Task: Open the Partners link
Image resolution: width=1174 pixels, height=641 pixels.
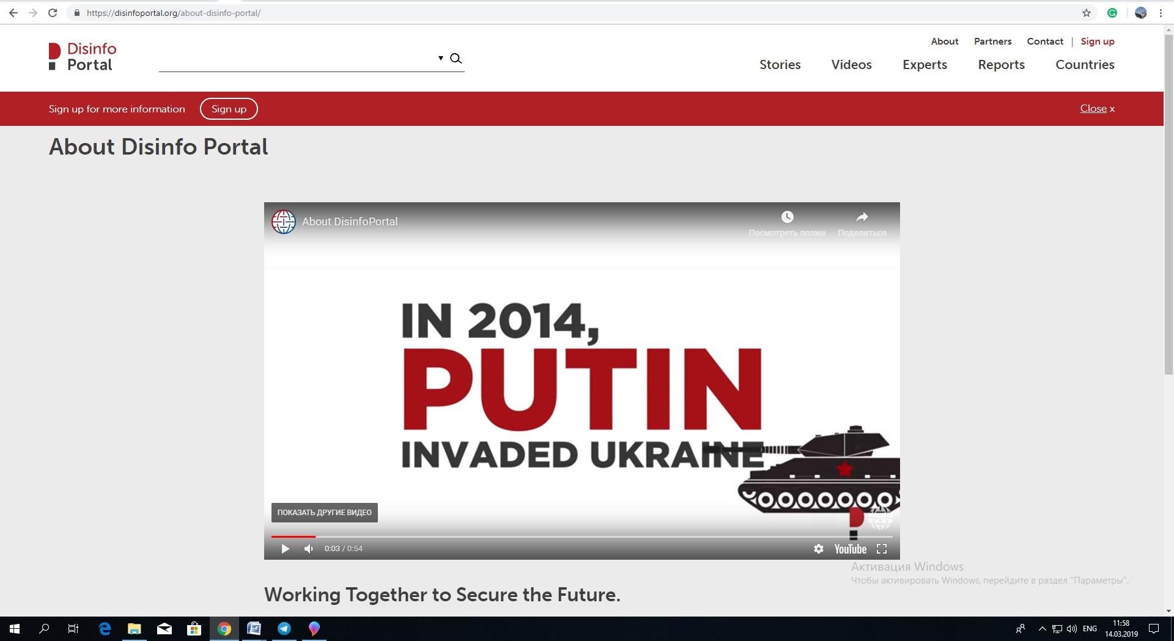Action: 992,42
